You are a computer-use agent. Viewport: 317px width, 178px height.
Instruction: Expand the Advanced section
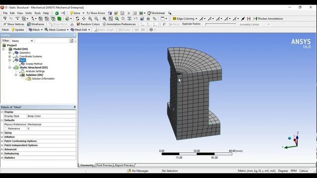[x=2, y=149]
